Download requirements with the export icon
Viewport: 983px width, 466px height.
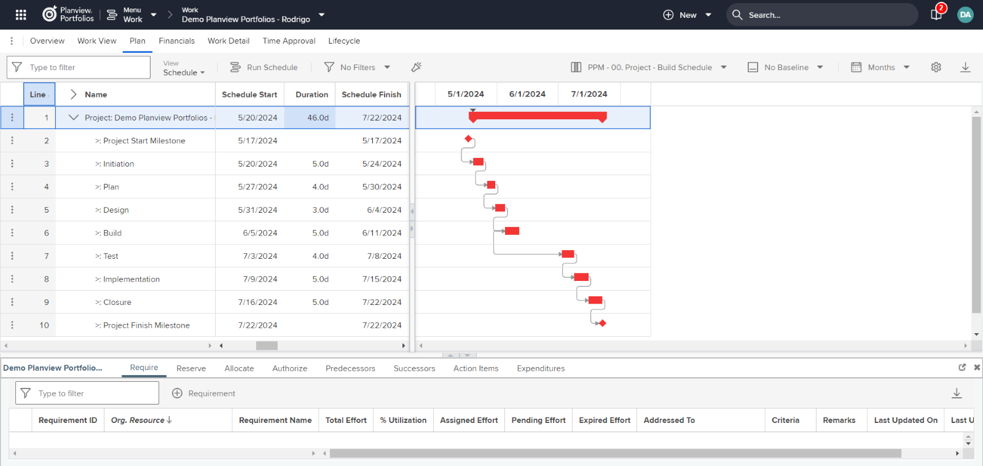[957, 393]
